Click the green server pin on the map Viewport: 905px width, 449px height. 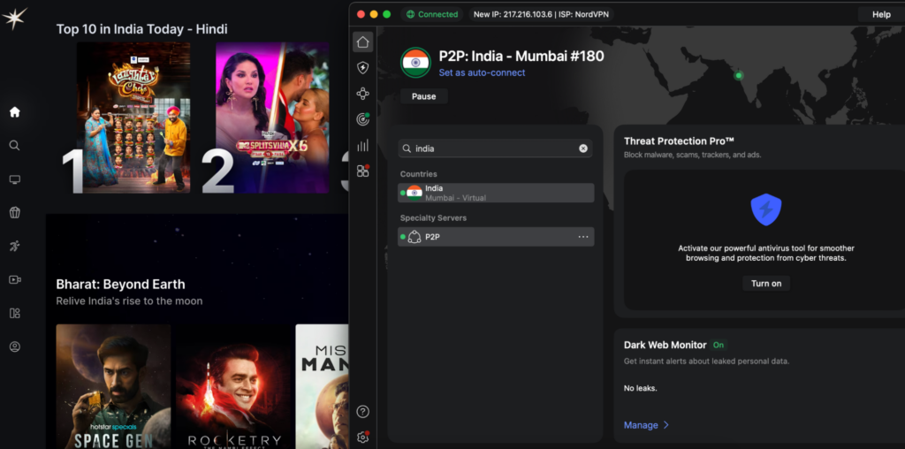(738, 75)
